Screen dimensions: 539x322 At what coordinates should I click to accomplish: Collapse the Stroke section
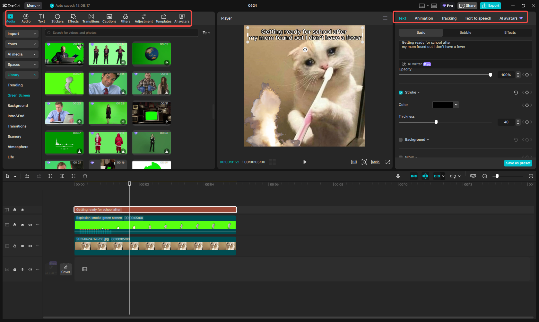coord(418,92)
